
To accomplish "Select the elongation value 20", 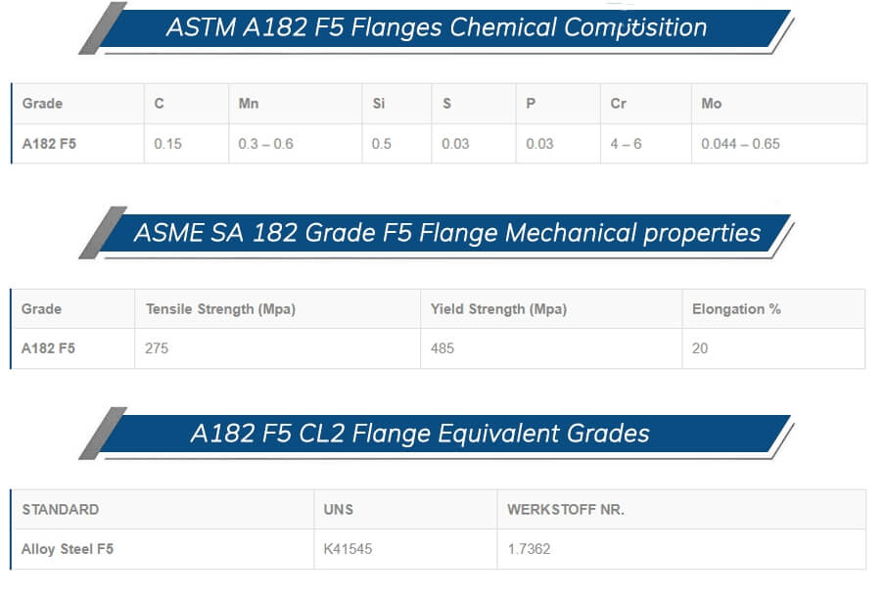I will coord(700,348).
